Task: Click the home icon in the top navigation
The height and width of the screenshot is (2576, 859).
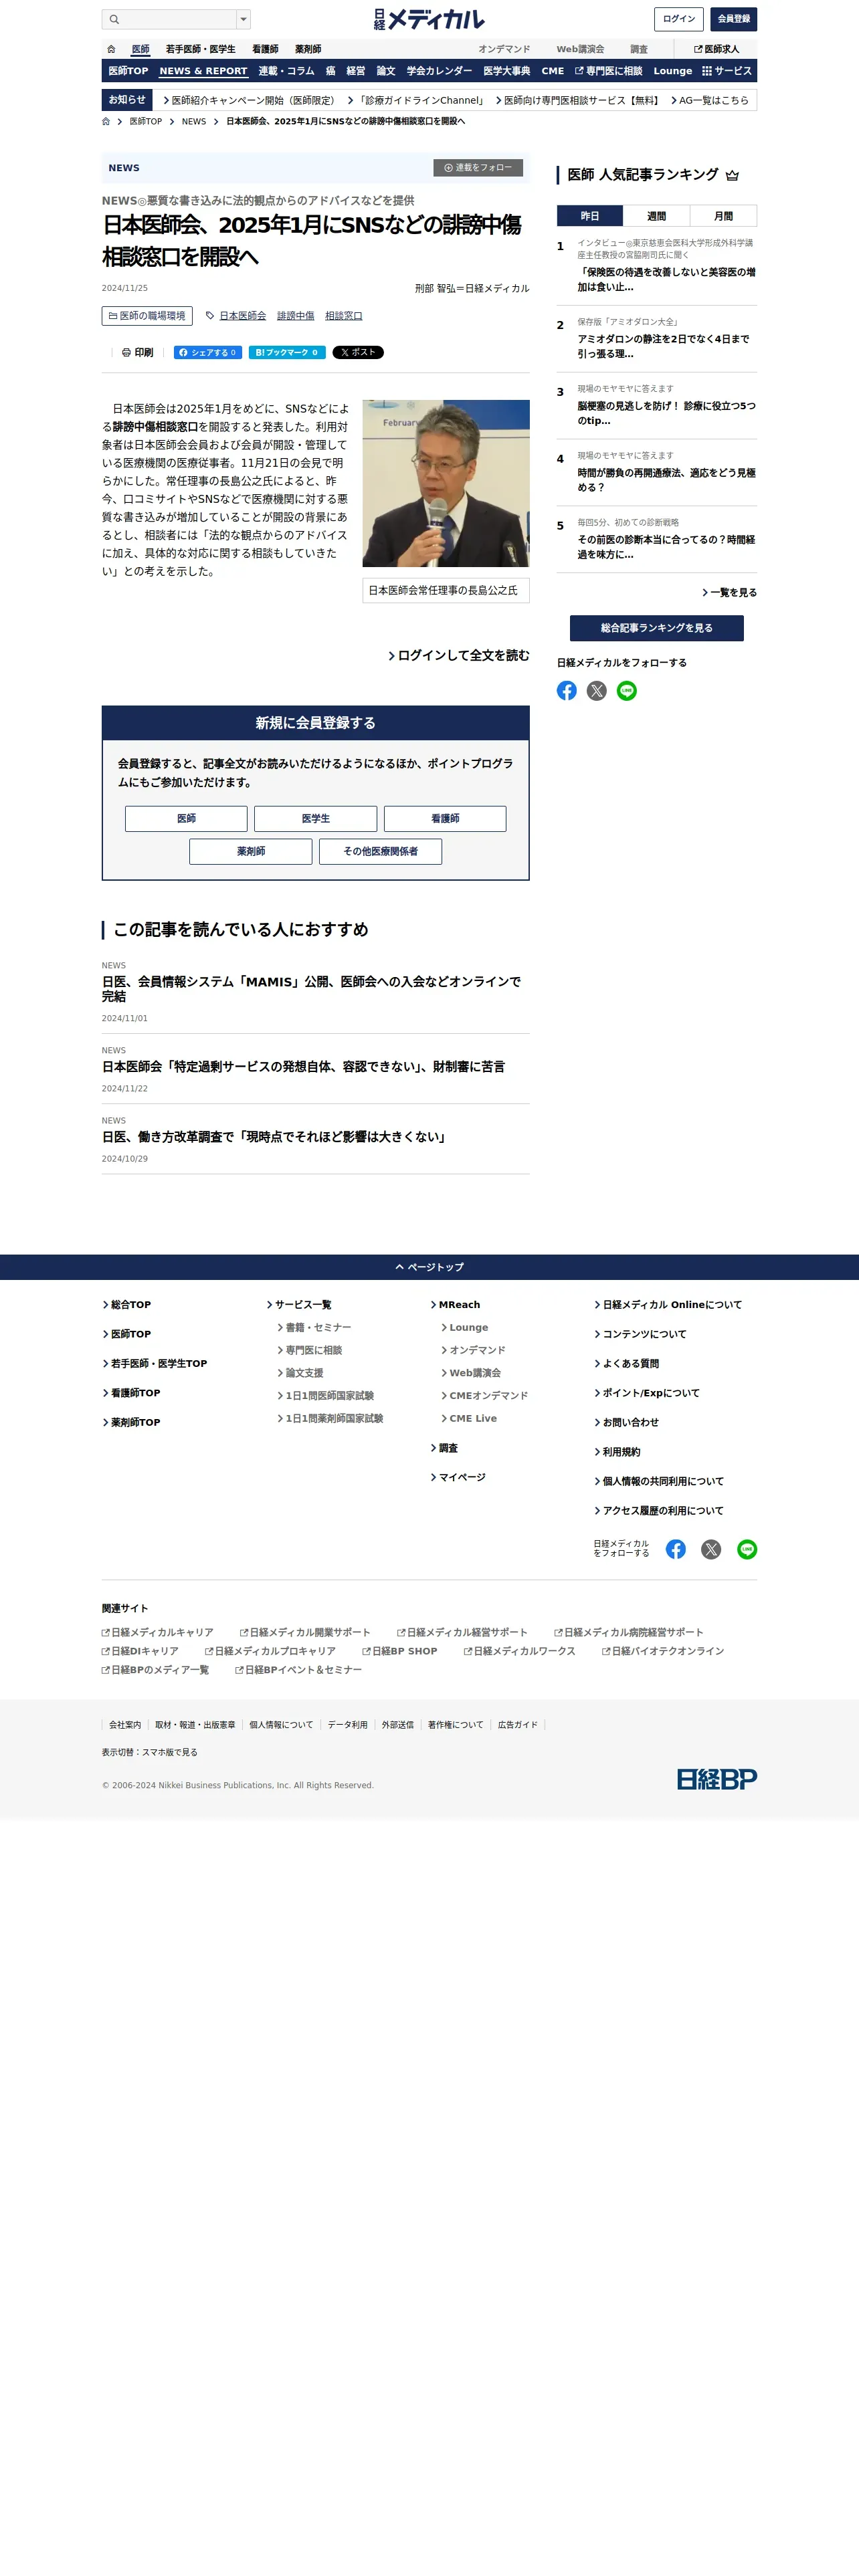Action: tap(111, 49)
